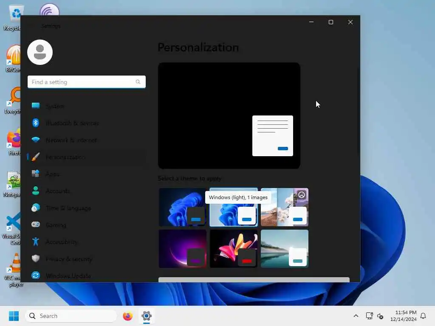Click the muted volume tray icon
The width and height of the screenshot is (435, 326).
[380, 316]
